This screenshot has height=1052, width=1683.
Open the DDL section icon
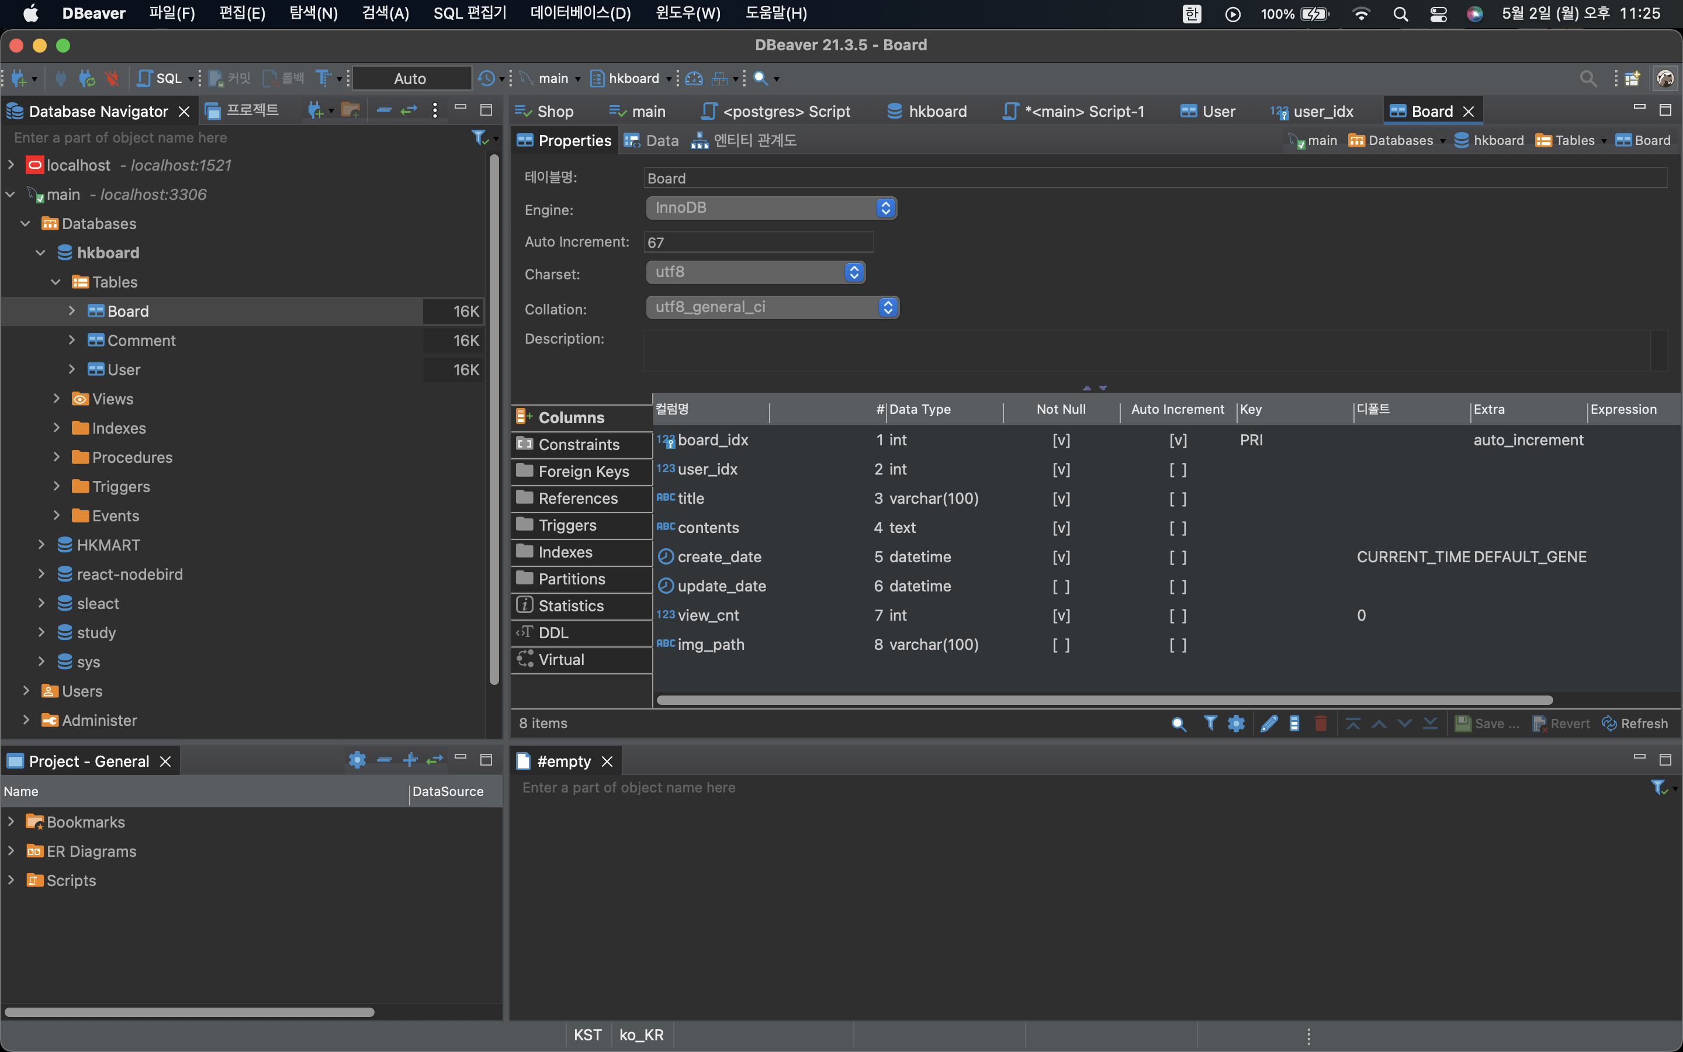pos(525,632)
